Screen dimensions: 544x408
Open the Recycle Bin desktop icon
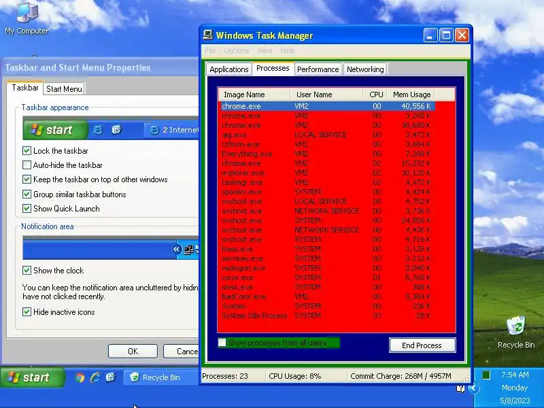pos(516,332)
